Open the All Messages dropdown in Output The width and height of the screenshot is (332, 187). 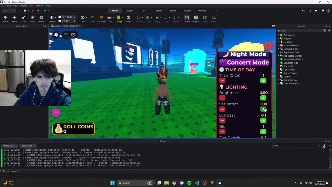(x=10, y=146)
